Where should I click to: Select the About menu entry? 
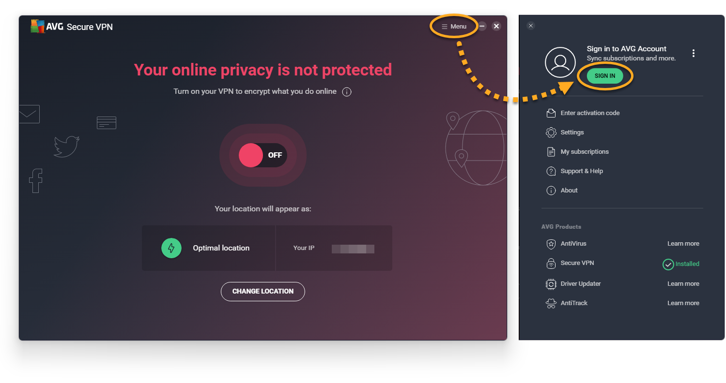[569, 191]
